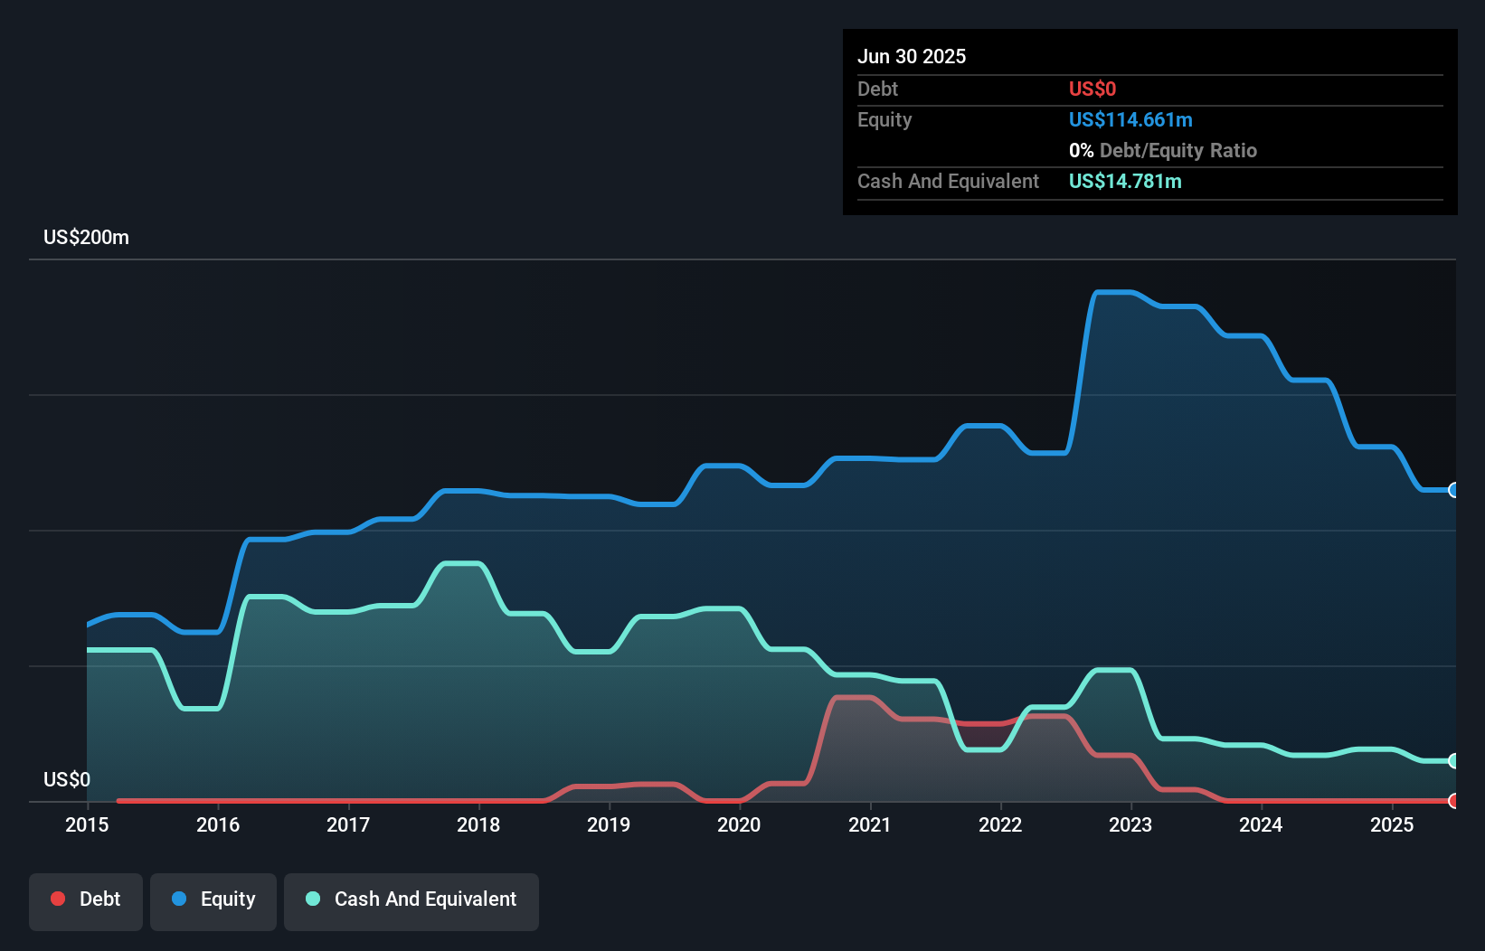Select the red Debt endpoint marker

[x=1453, y=801]
